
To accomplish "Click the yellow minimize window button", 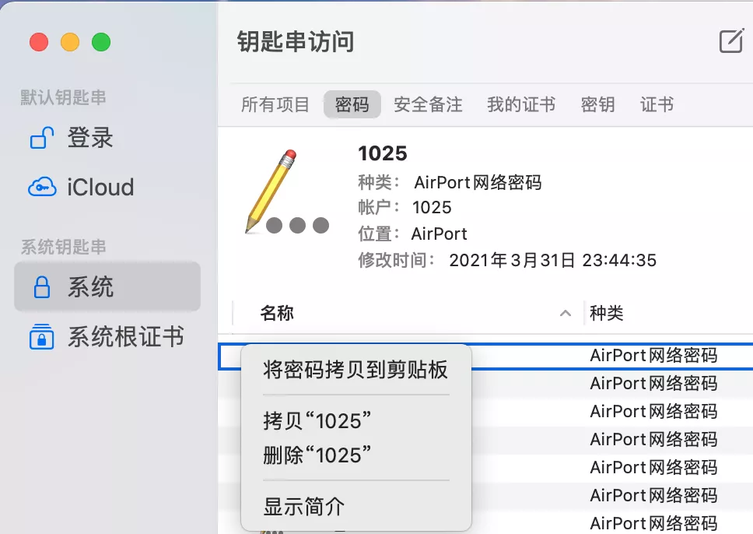I will (x=70, y=42).
